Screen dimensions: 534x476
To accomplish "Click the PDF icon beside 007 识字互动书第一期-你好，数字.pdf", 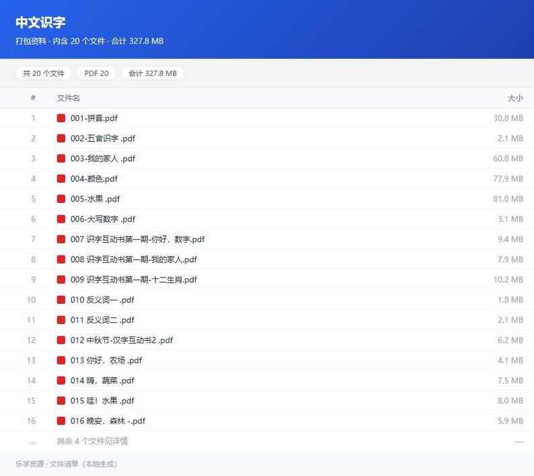I will pos(61,239).
